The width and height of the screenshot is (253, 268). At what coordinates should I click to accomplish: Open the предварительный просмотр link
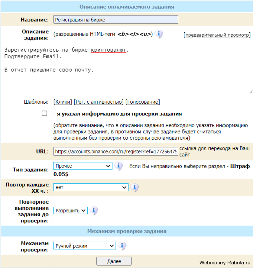tap(217, 35)
